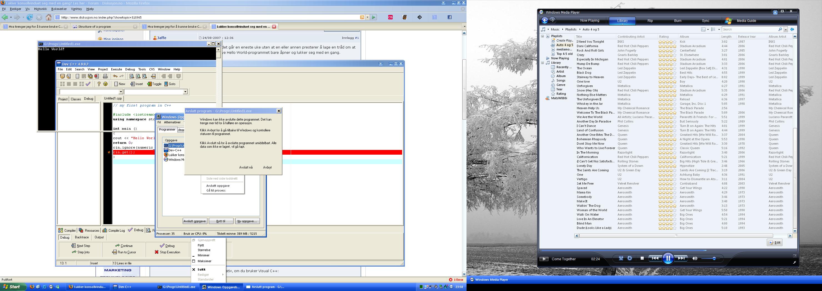The image size is (822, 291).
Task: Switch to the Classes tab in Dev-C++
Action: tap(76, 99)
